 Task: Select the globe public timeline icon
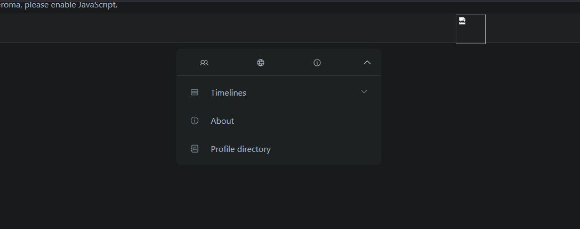pos(260,63)
